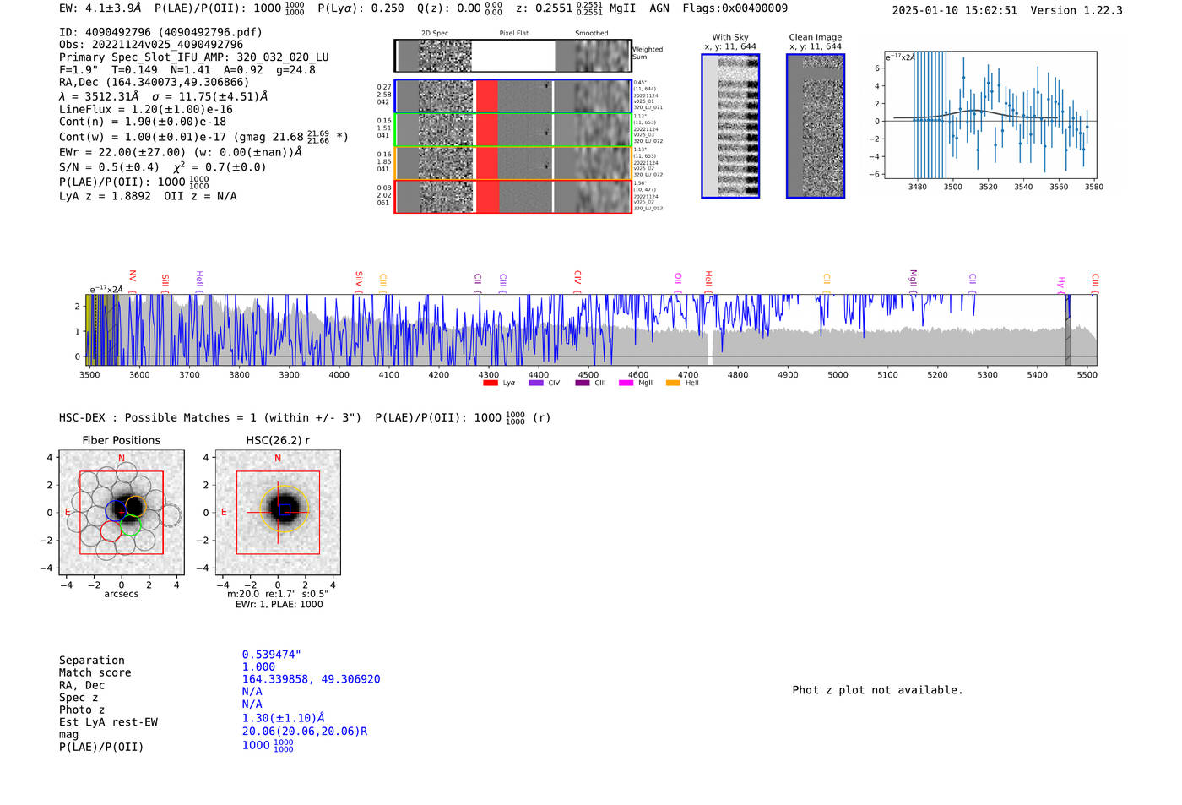1182x805 pixels.
Task: Select the green-bordered fiber spectrum row
Action: click(x=513, y=129)
